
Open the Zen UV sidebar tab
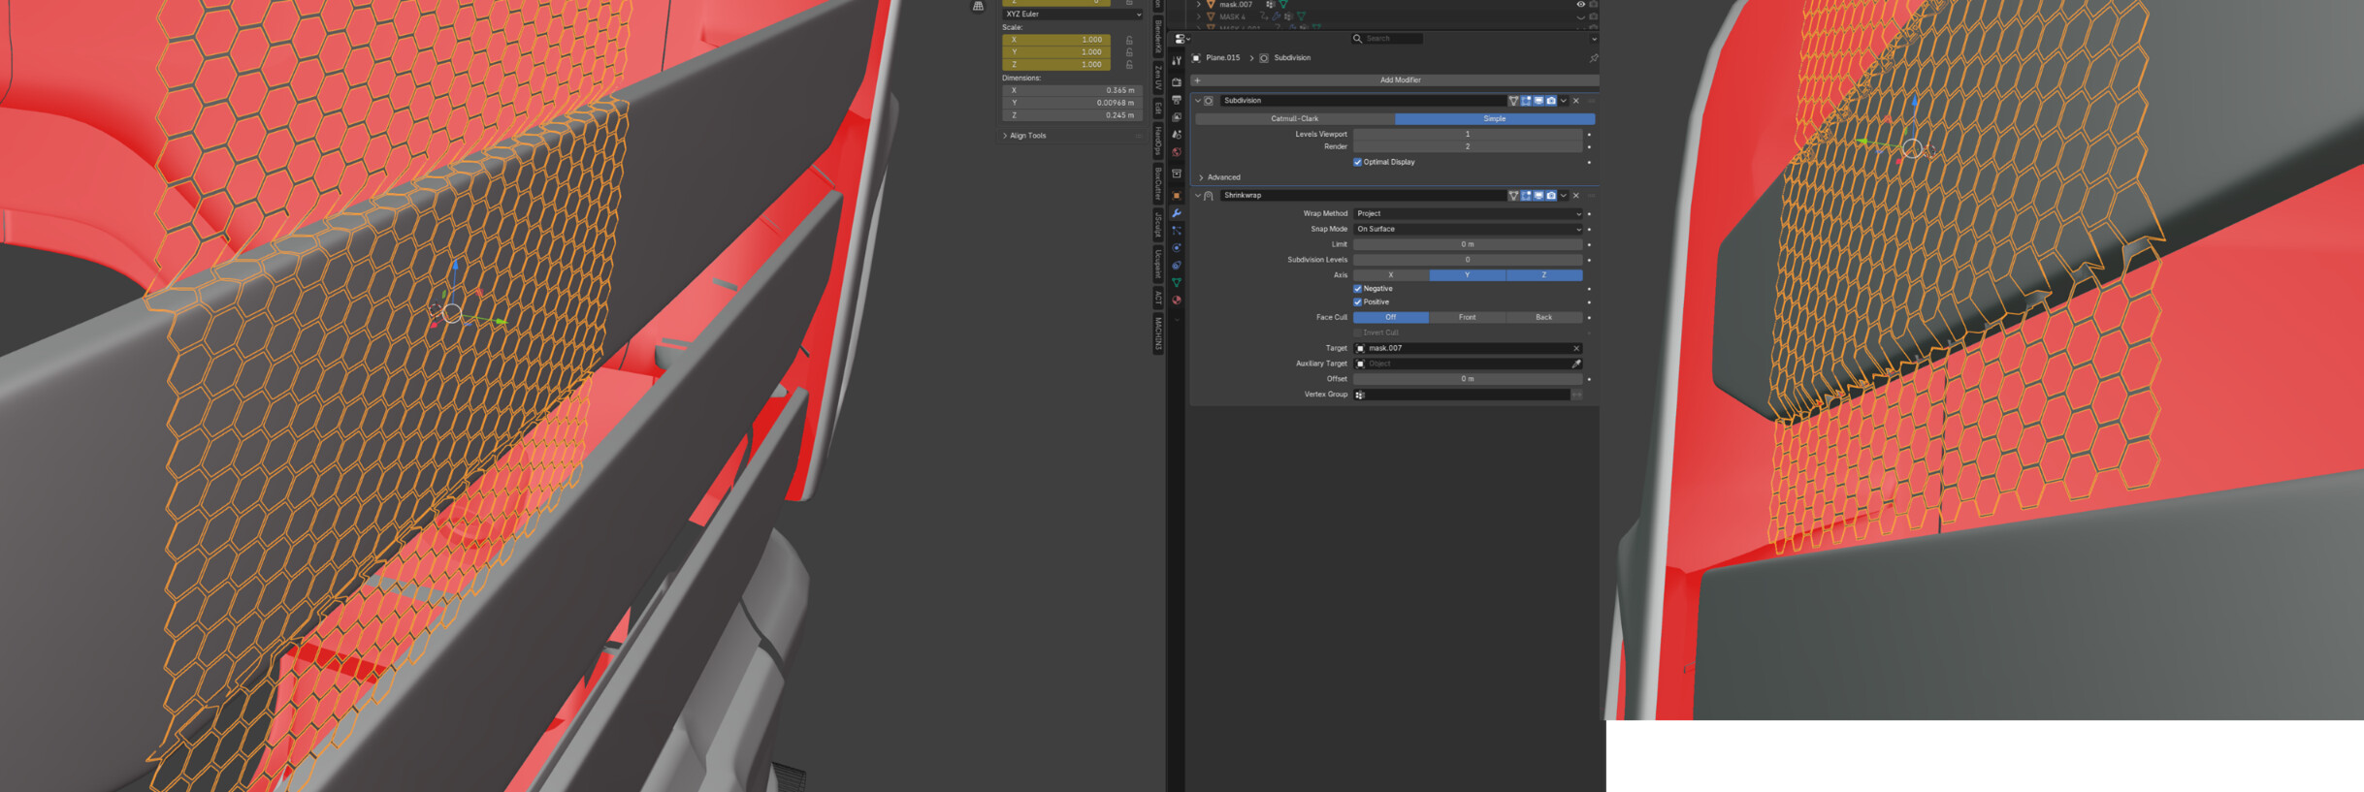click(1158, 77)
